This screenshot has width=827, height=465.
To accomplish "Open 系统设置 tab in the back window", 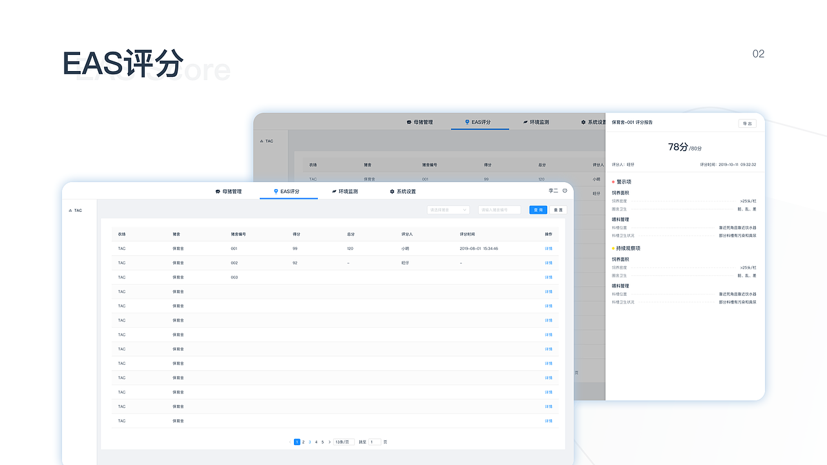I will [593, 122].
